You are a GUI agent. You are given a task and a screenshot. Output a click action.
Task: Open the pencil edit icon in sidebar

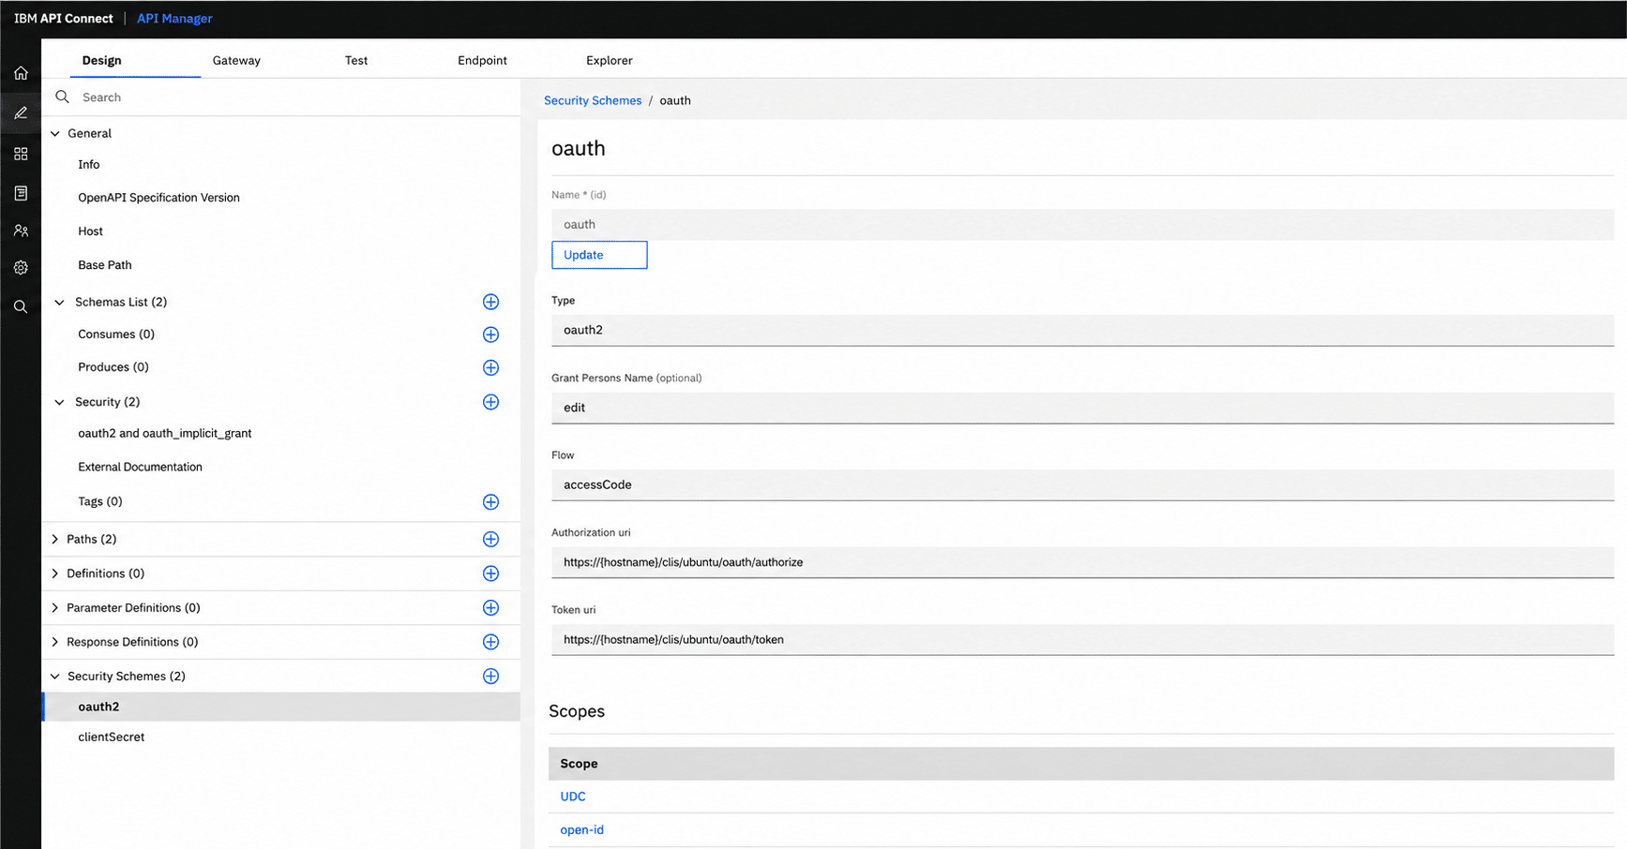click(21, 113)
